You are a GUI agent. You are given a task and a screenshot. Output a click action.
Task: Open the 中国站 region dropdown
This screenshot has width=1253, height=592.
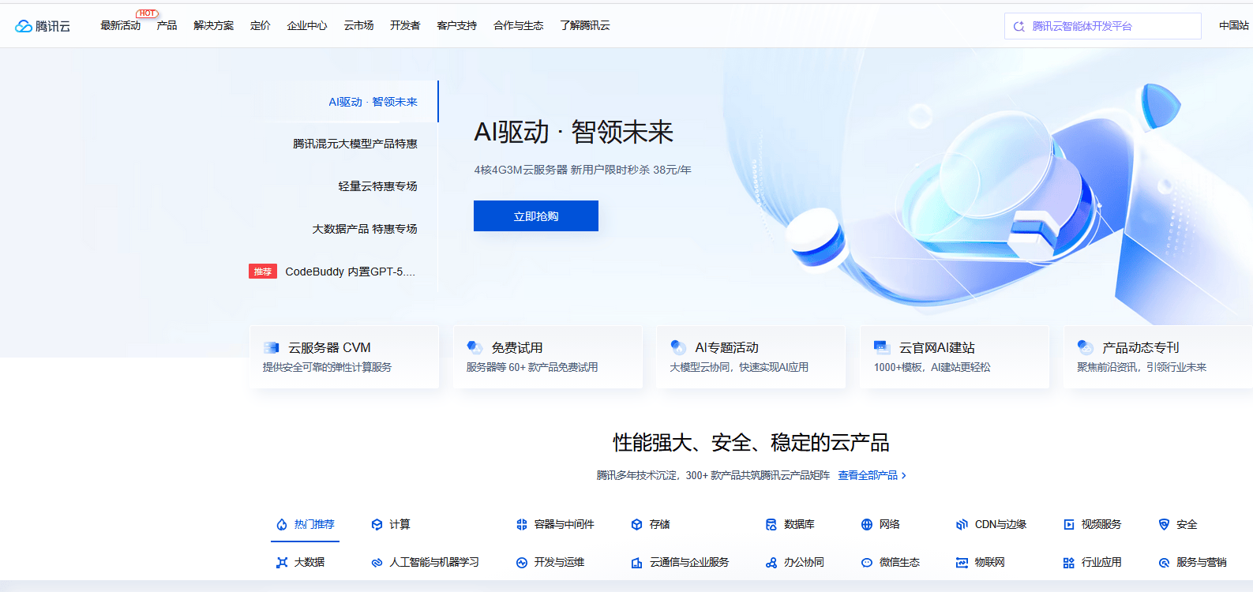[1234, 25]
